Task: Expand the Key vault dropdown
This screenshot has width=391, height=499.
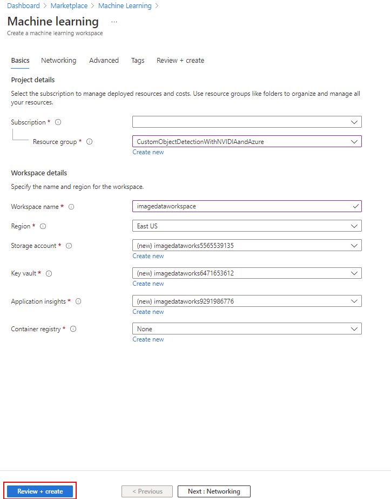Action: click(247, 273)
